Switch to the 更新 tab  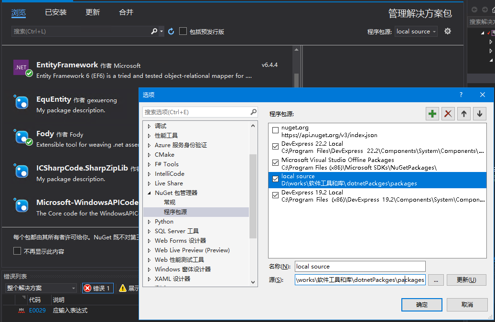tap(93, 12)
